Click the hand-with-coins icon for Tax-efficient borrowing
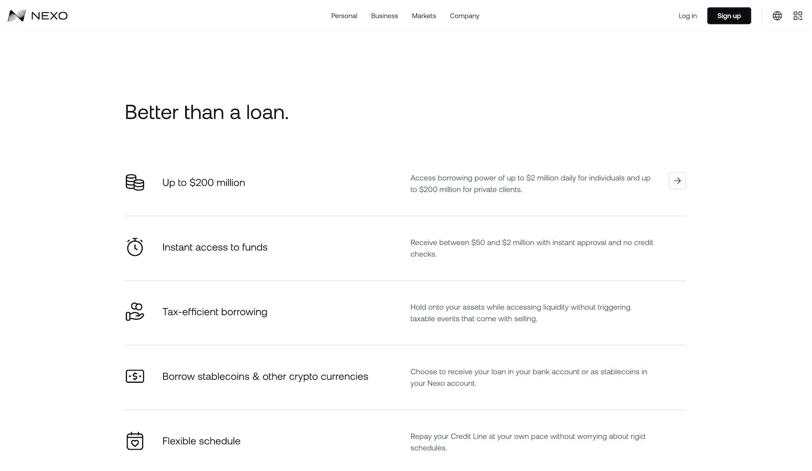 134,312
